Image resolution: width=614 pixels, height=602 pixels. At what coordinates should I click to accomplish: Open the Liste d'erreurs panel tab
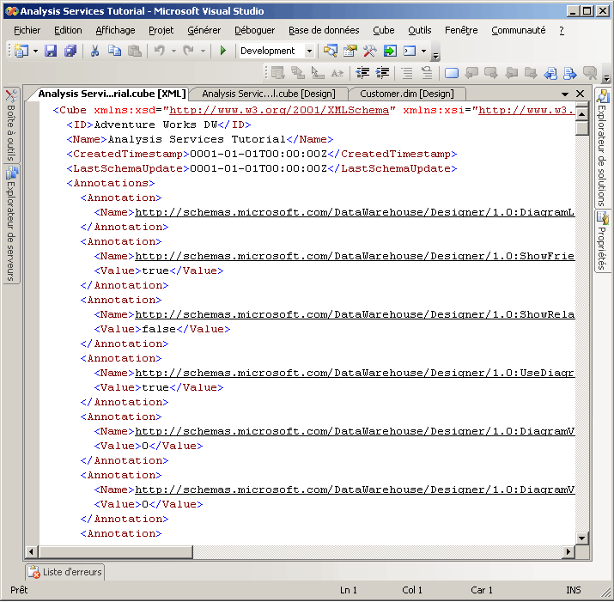click(65, 572)
